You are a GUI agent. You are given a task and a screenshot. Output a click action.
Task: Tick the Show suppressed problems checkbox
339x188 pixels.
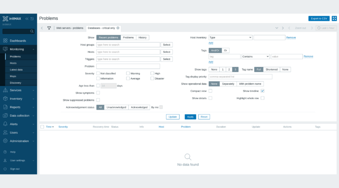click(x=98, y=100)
